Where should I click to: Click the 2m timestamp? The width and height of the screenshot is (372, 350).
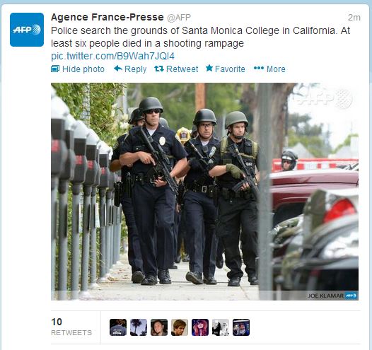point(354,18)
